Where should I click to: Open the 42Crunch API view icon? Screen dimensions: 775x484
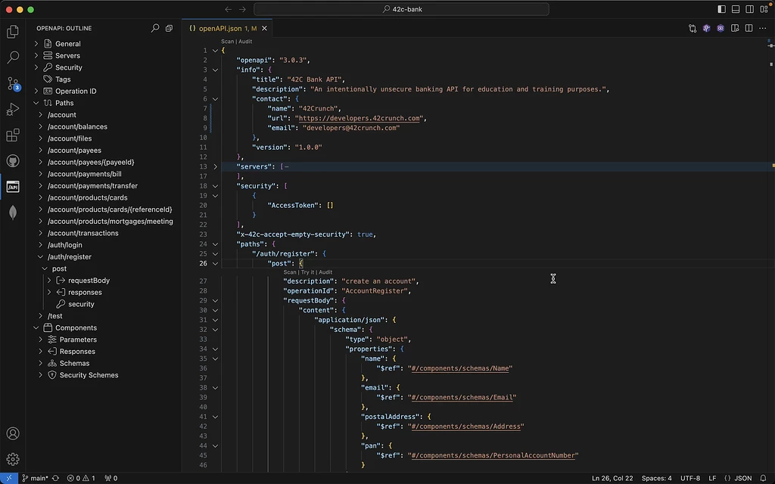[13, 187]
